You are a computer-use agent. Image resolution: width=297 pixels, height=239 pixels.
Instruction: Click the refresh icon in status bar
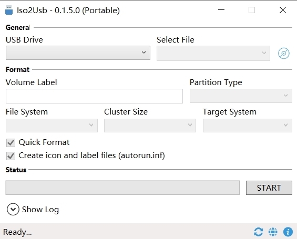258,232
